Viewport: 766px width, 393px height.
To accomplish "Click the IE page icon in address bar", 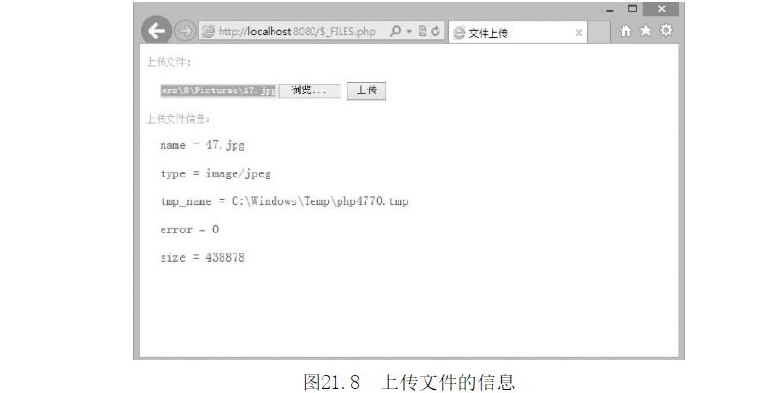I will coord(208,32).
